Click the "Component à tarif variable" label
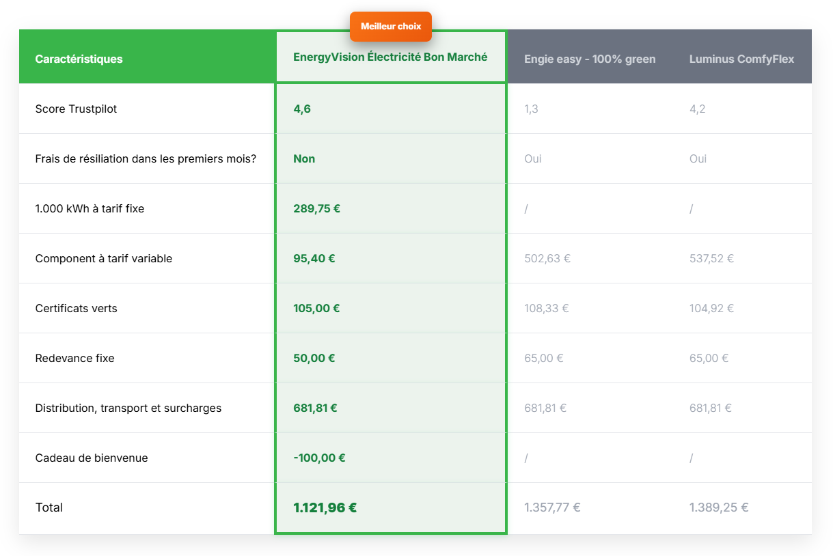Viewport: 833px width, 556px height. coord(104,258)
